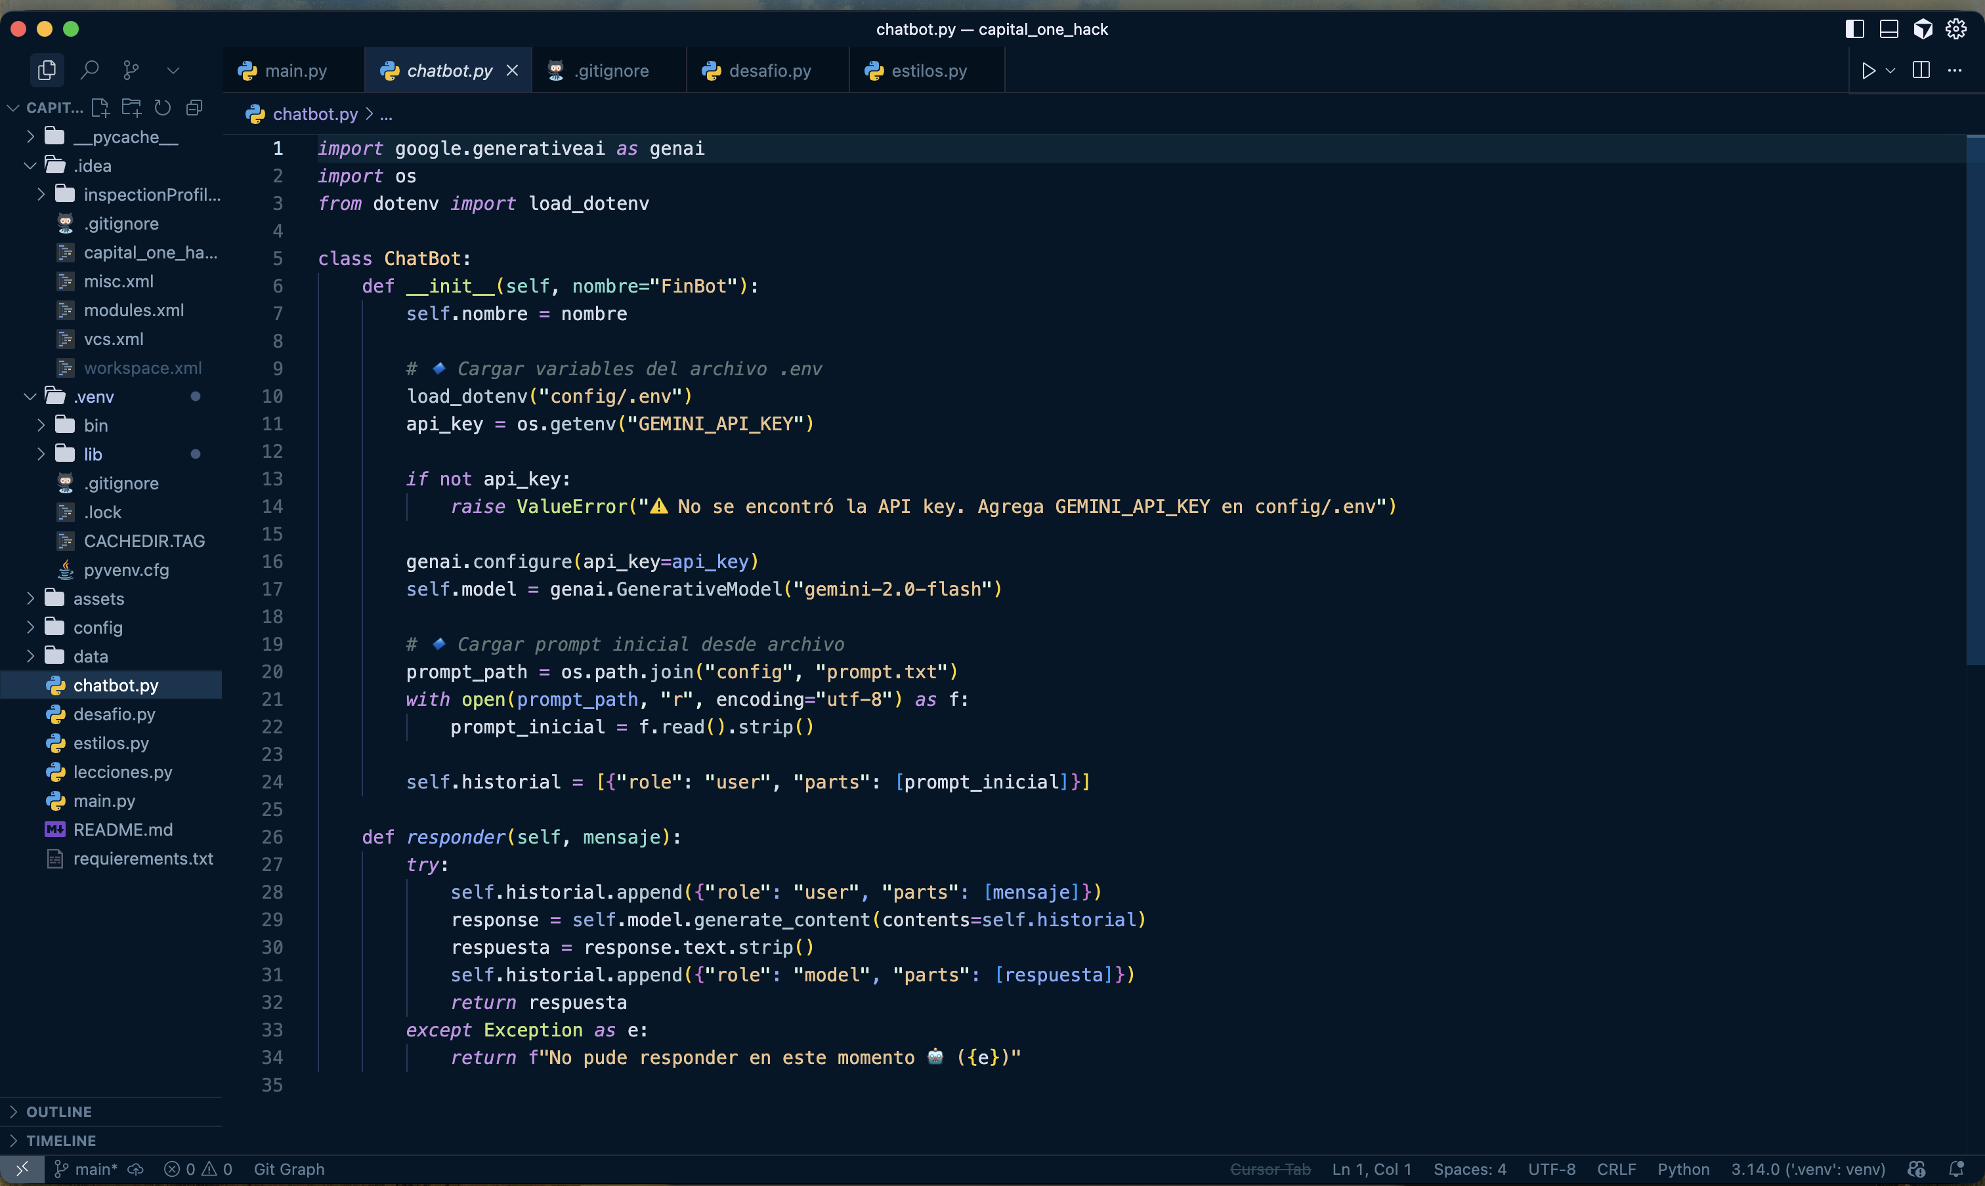Open the settings gear in title bar
Image resolution: width=1985 pixels, height=1186 pixels.
click(1956, 29)
